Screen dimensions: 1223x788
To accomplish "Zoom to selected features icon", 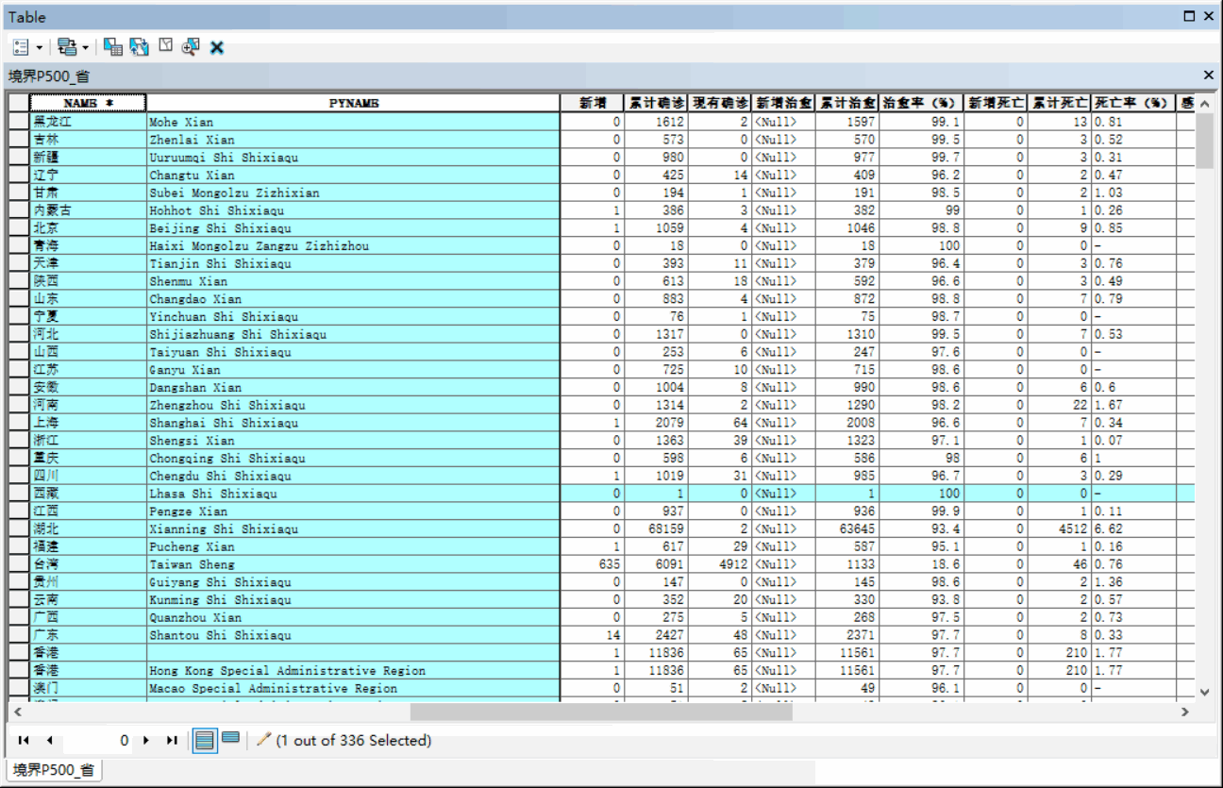I will point(191,46).
